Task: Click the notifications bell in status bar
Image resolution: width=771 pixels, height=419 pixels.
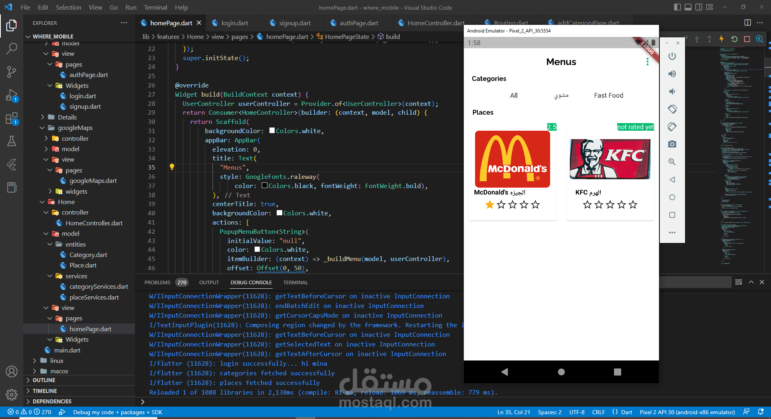Action: (761, 412)
